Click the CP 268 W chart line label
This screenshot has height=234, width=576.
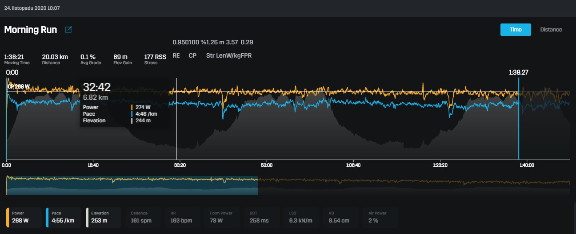pos(19,86)
